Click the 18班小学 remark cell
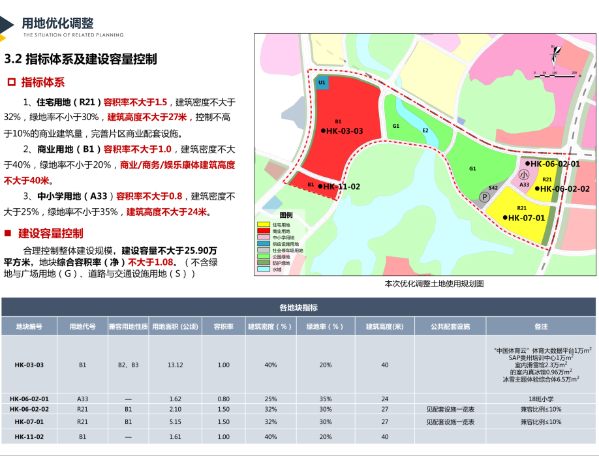599x456 pixels. tap(541, 399)
